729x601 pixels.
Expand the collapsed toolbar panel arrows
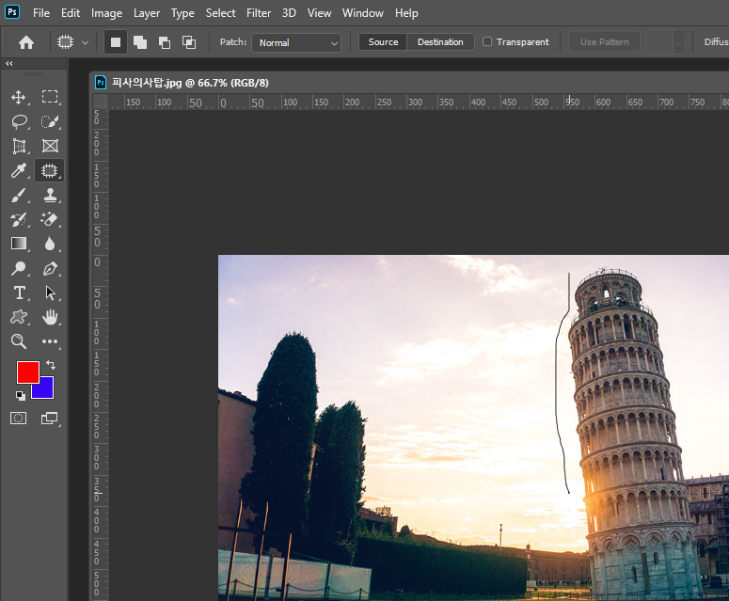pyautogui.click(x=9, y=64)
